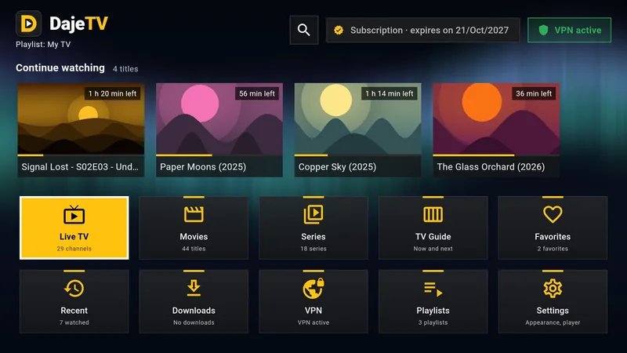Select the VPN tile label
Screen dimensions: 627x353
pos(313,311)
